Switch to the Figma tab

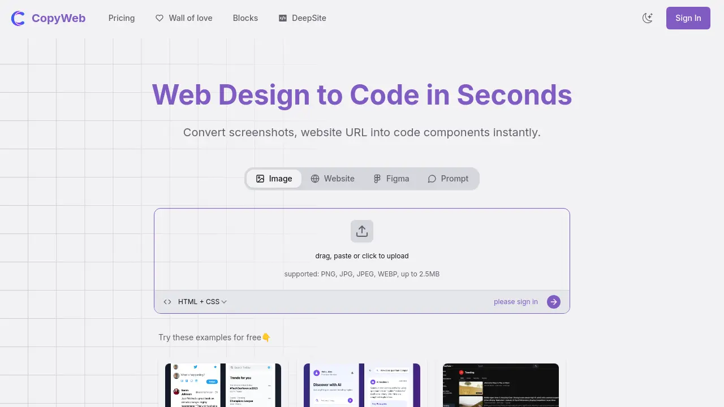tap(391, 179)
